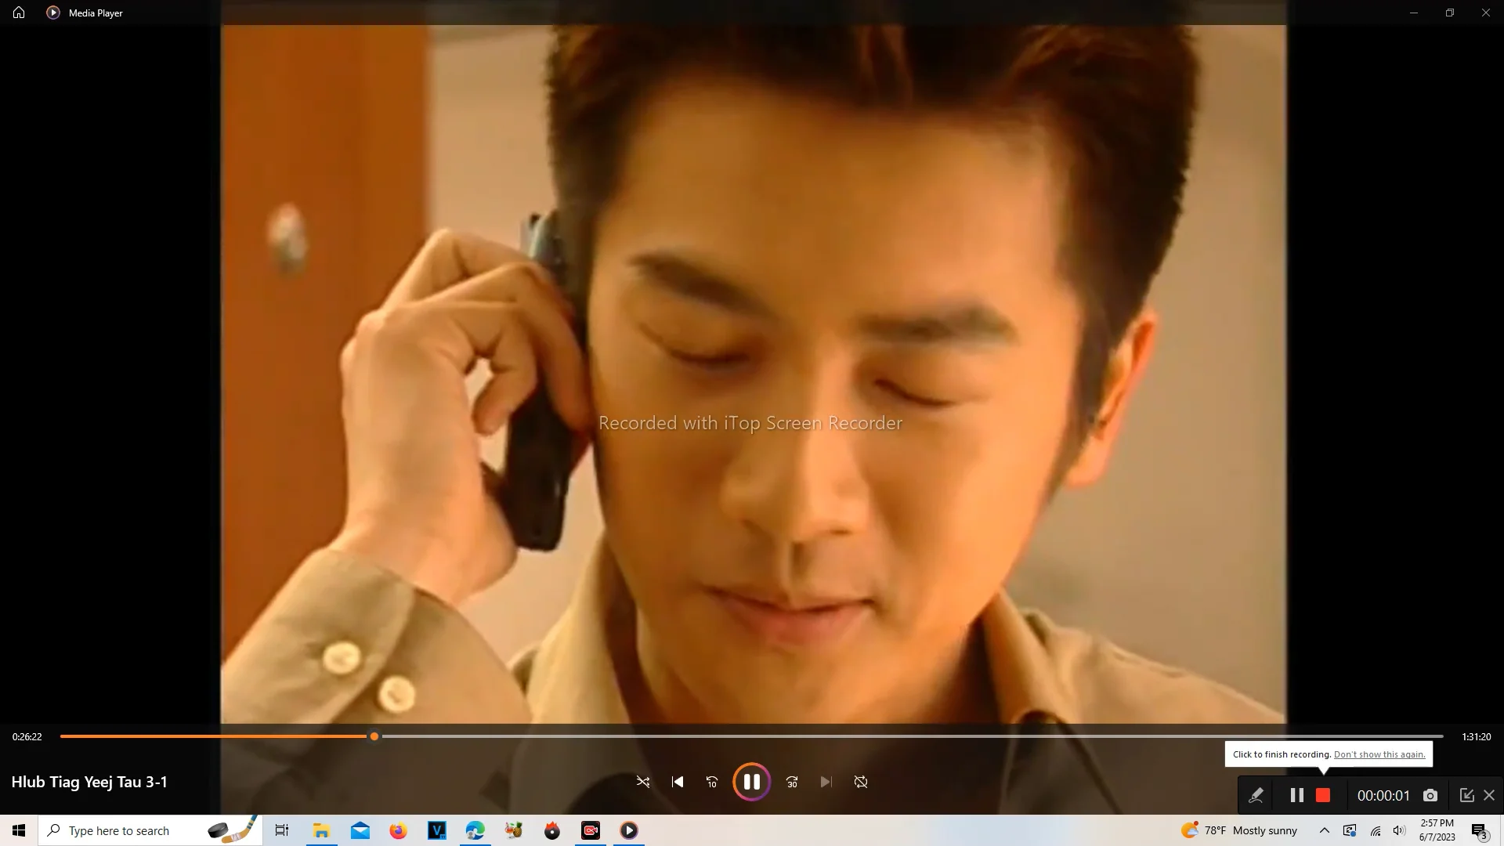Click the video seek bar progress slider
The image size is (1504, 846).
(374, 736)
